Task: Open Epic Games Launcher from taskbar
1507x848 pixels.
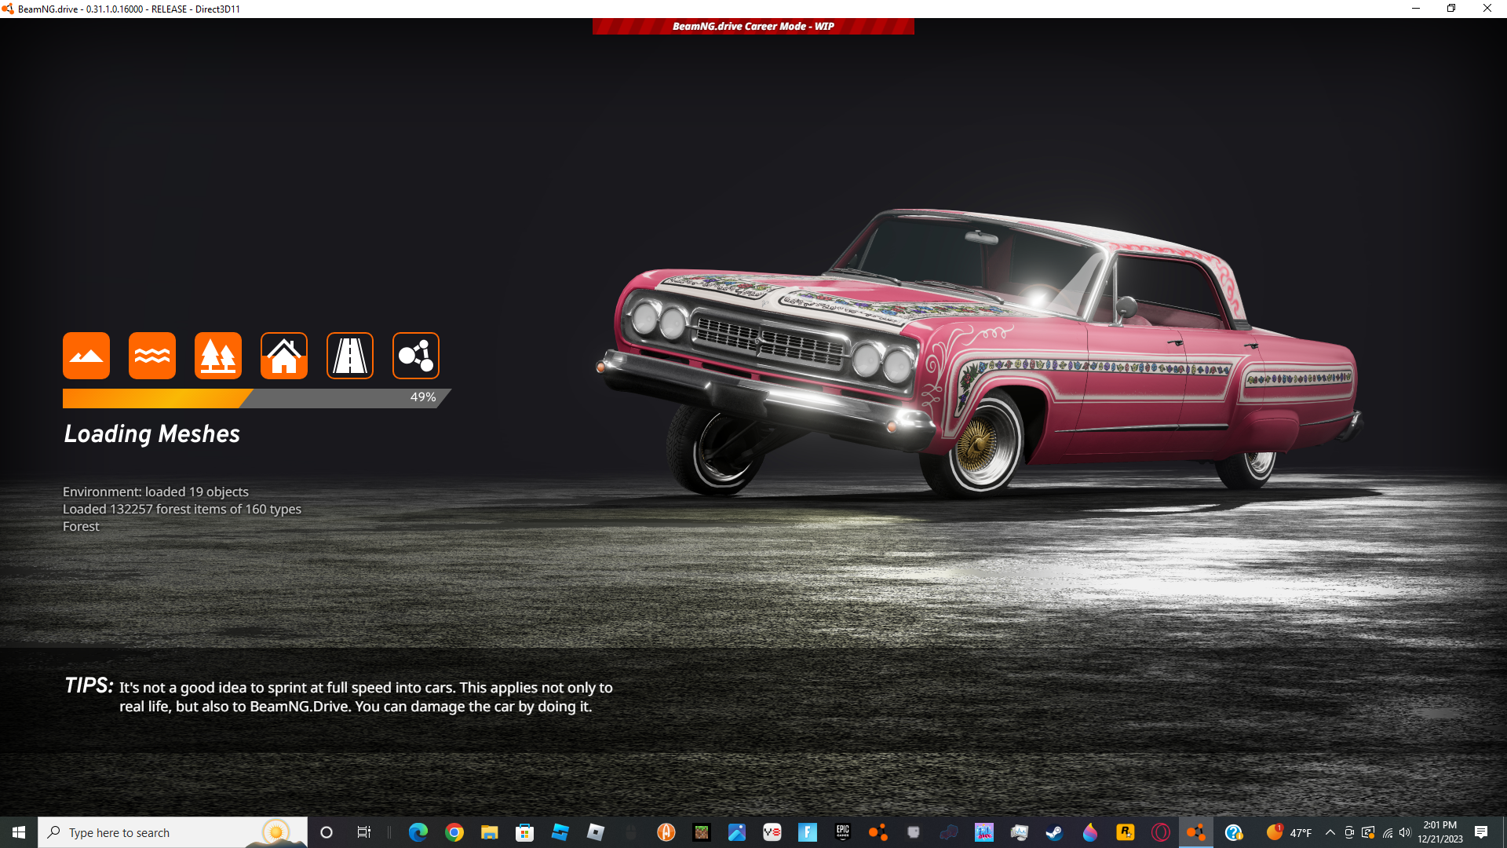Action: coord(843,832)
